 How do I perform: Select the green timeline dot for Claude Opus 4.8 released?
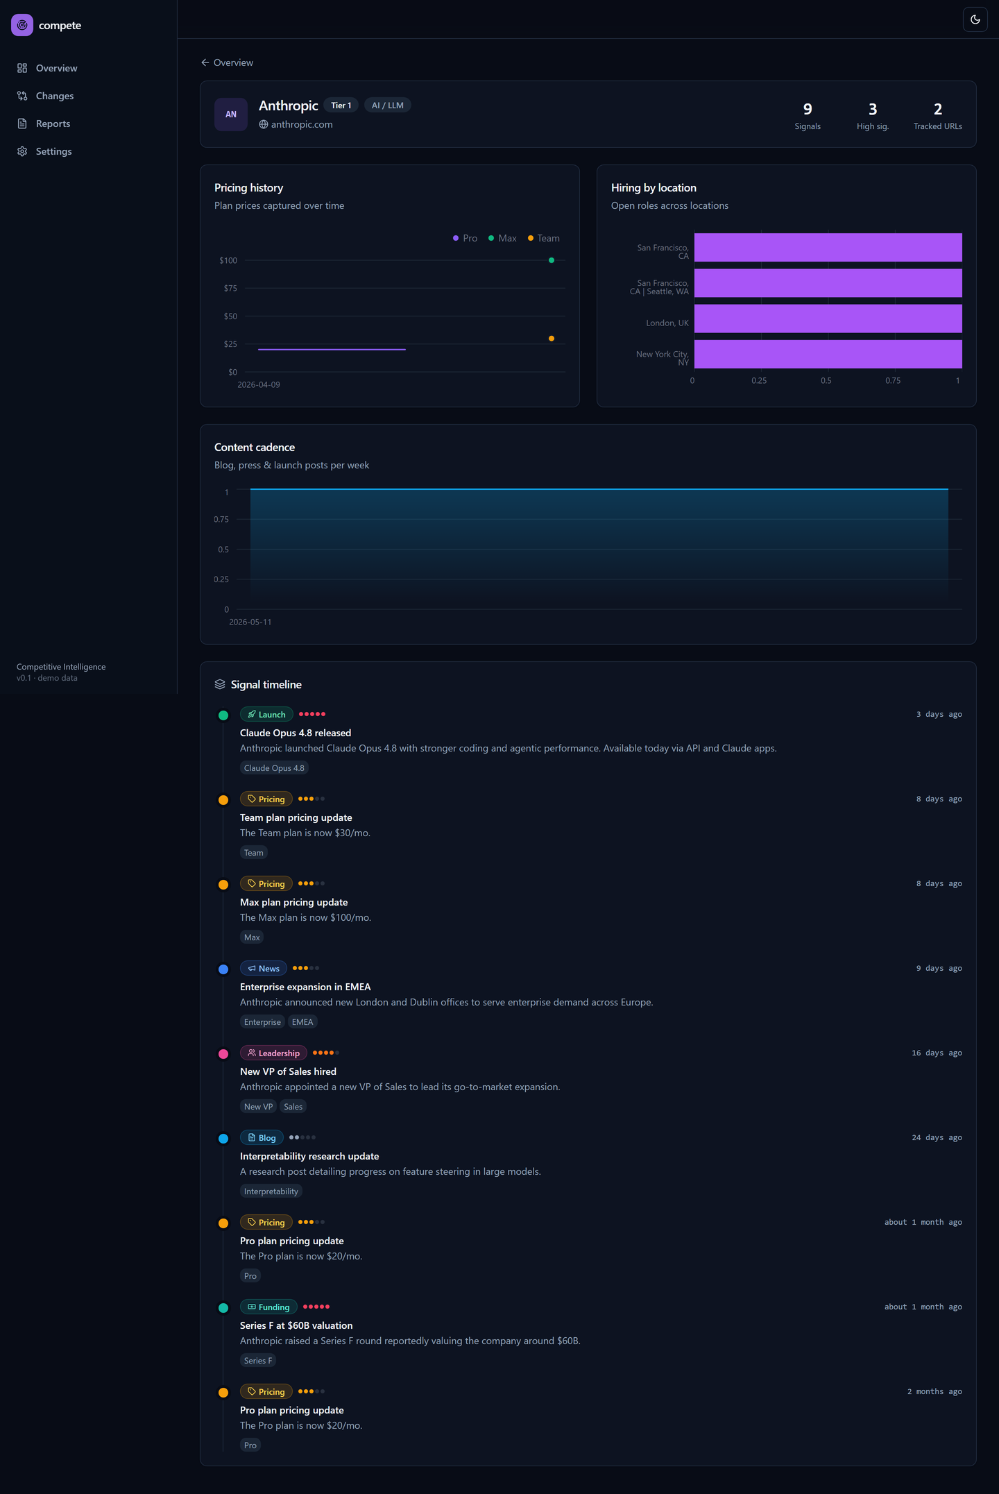coord(223,715)
